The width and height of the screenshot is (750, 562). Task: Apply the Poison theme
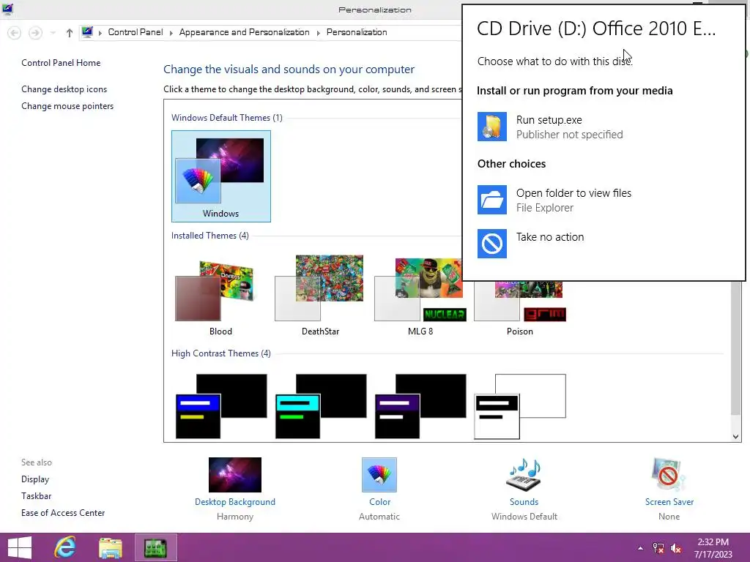520,308
